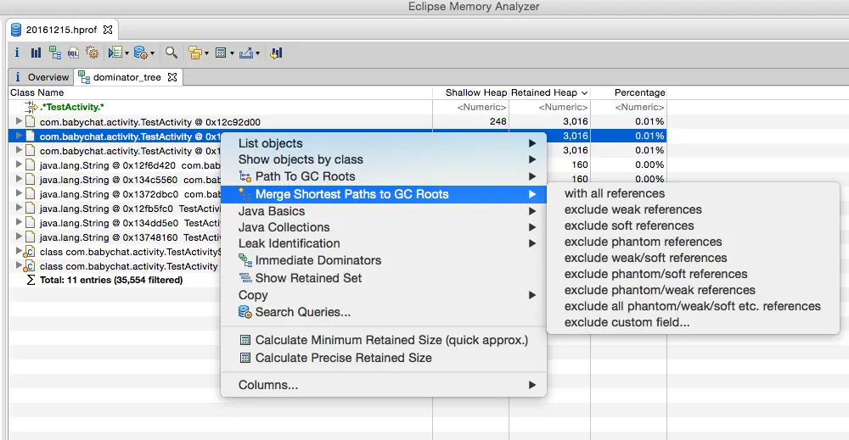This screenshot has height=440, width=849.
Task: Click the Export toolbar icon
Action: coord(246,53)
